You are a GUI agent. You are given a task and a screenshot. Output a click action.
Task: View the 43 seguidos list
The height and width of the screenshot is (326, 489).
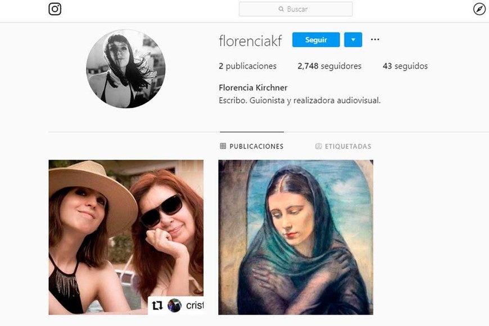(405, 66)
